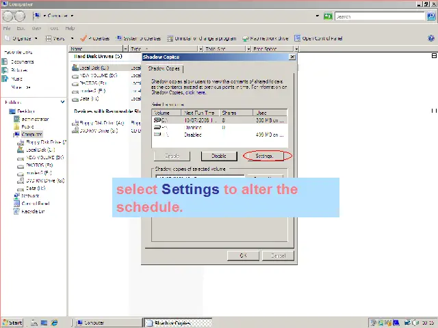Image resolution: width=438 pixels, height=328 pixels.
Task: Click the Shares column header in the volume list
Action: click(x=236, y=113)
